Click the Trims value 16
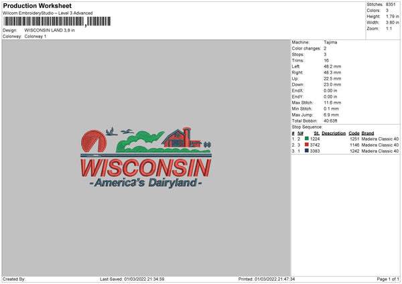Viewport: 402px width, 284px height. click(x=326, y=60)
